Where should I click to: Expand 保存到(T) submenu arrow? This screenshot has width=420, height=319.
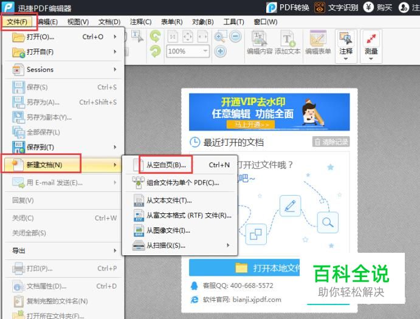(x=115, y=147)
